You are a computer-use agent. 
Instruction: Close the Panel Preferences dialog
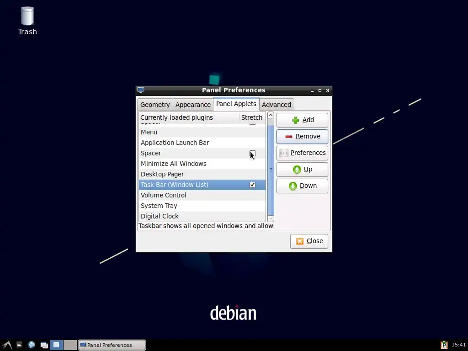coord(309,241)
